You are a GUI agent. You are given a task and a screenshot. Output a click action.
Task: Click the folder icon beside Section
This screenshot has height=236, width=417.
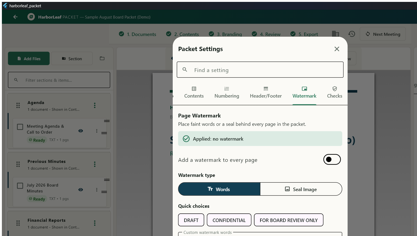102,58
